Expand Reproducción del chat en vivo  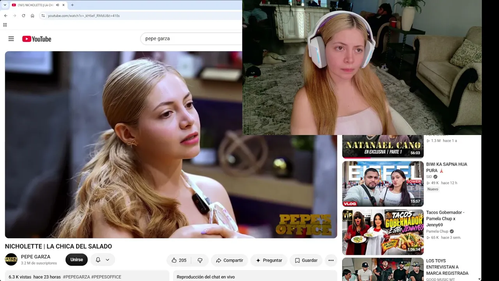pos(255,277)
